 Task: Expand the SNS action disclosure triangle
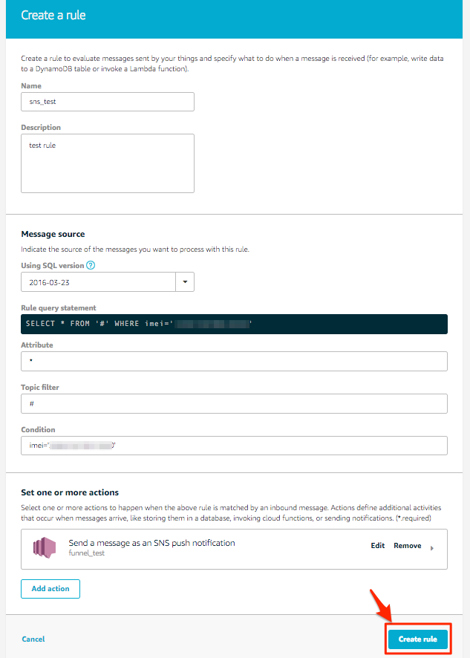pos(432,548)
